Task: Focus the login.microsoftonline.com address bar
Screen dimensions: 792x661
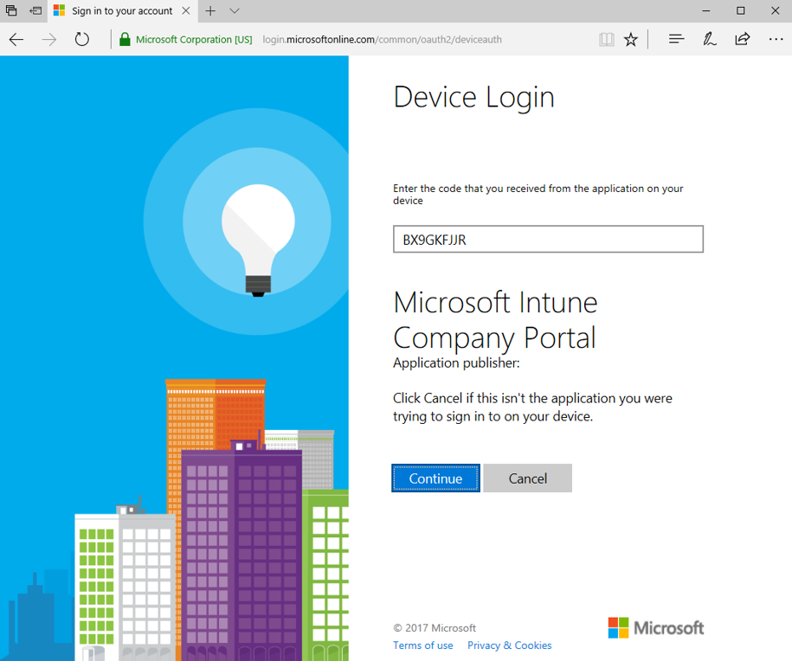Action: point(382,40)
